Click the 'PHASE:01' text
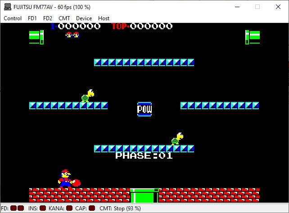Screen dimensions: 289x213 (x=144, y=155)
